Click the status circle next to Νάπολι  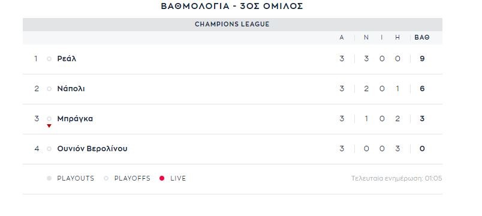click(49, 89)
